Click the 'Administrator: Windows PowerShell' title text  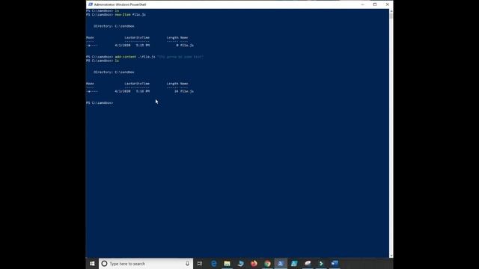[x=120, y=4]
